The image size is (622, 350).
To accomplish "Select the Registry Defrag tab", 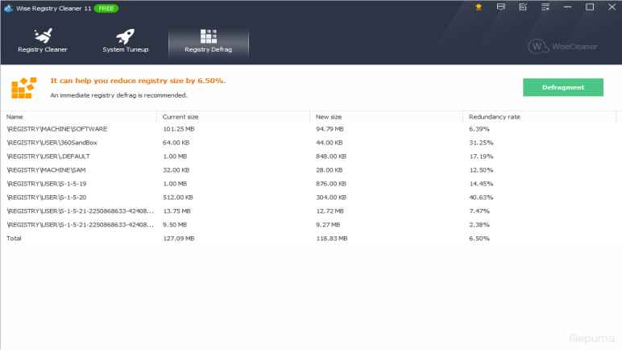I will [208, 42].
